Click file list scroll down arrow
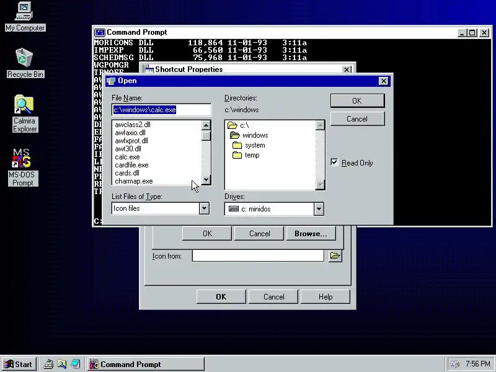Image resolution: width=496 pixels, height=372 pixels. [206, 180]
